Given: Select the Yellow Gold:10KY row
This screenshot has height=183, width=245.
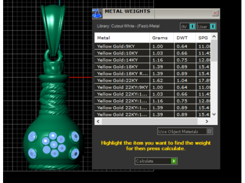Looking at the screenshot, I should point(153,53).
